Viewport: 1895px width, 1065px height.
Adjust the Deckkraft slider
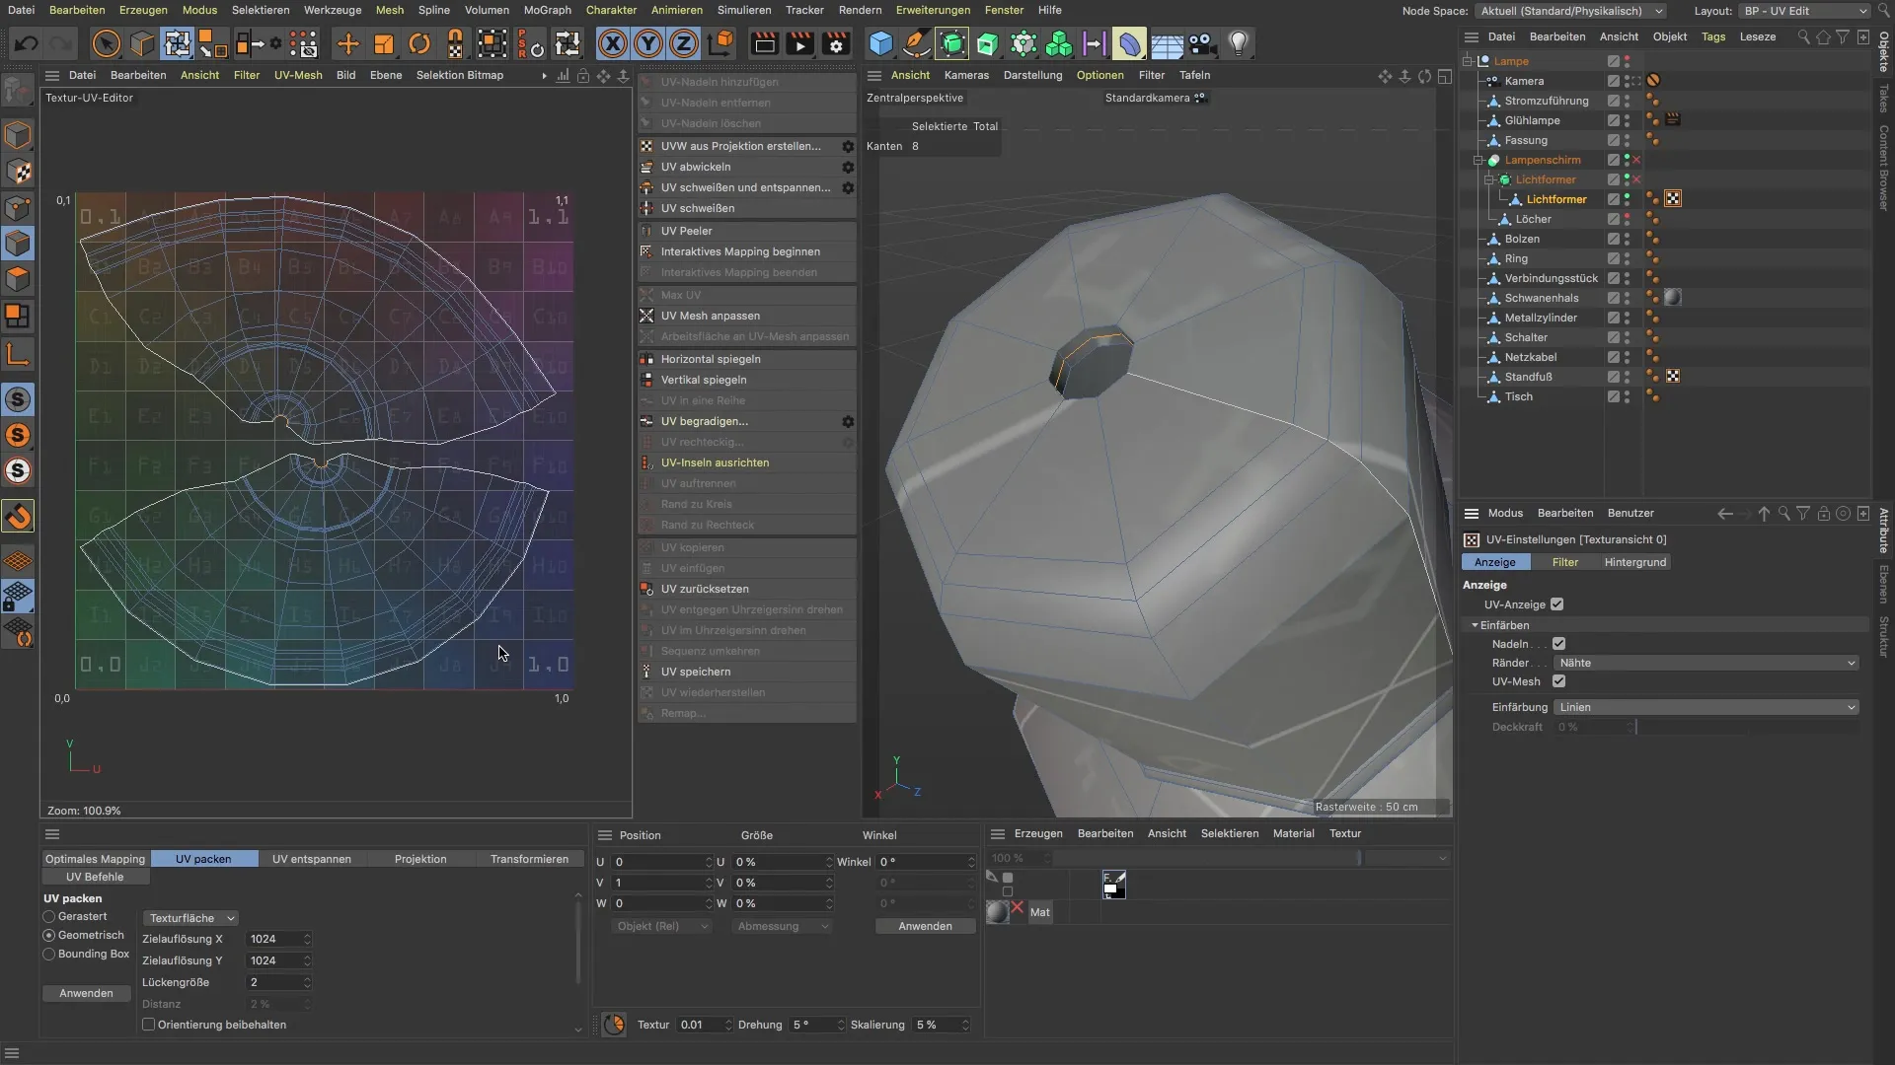(x=1746, y=727)
